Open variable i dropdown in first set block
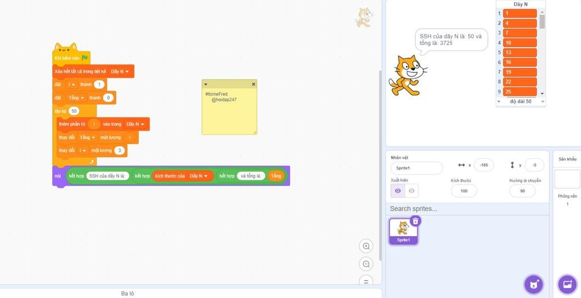This screenshot has width=581, height=298. 71,84
